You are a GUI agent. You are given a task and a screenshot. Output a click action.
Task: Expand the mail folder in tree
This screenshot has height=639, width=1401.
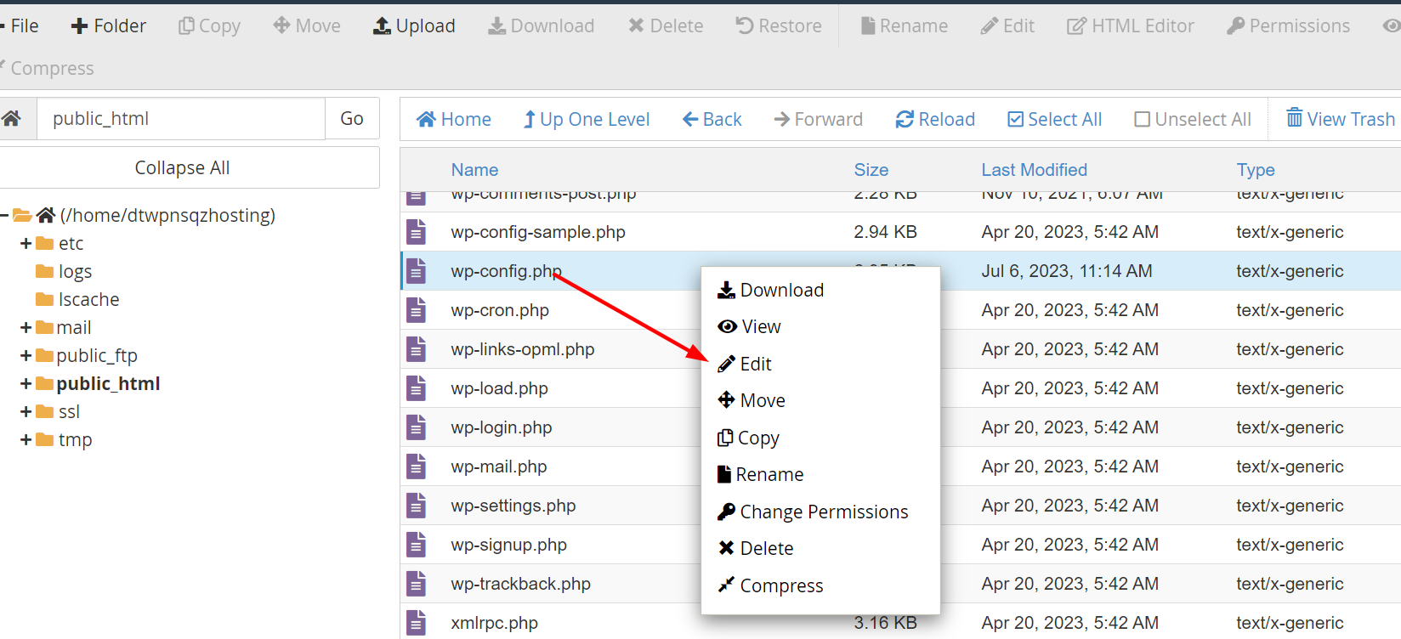pyautogui.click(x=26, y=328)
